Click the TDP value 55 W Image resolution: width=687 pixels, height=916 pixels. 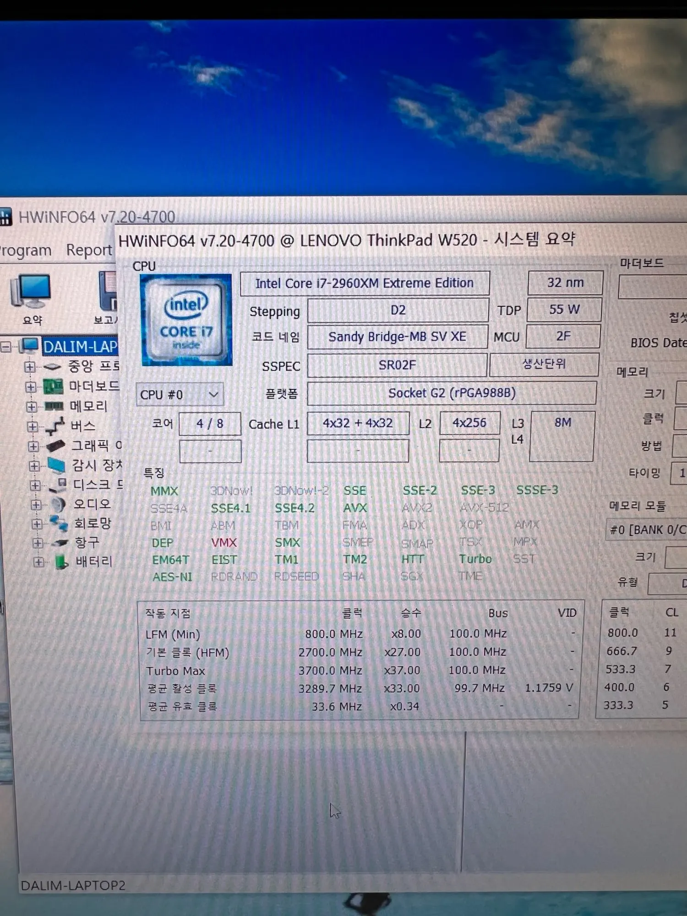tap(564, 310)
